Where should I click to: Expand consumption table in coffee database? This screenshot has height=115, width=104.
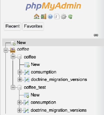click(20, 72)
